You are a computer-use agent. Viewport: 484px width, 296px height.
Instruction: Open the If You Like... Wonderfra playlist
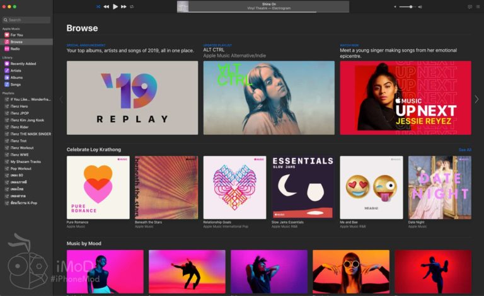tap(26, 100)
